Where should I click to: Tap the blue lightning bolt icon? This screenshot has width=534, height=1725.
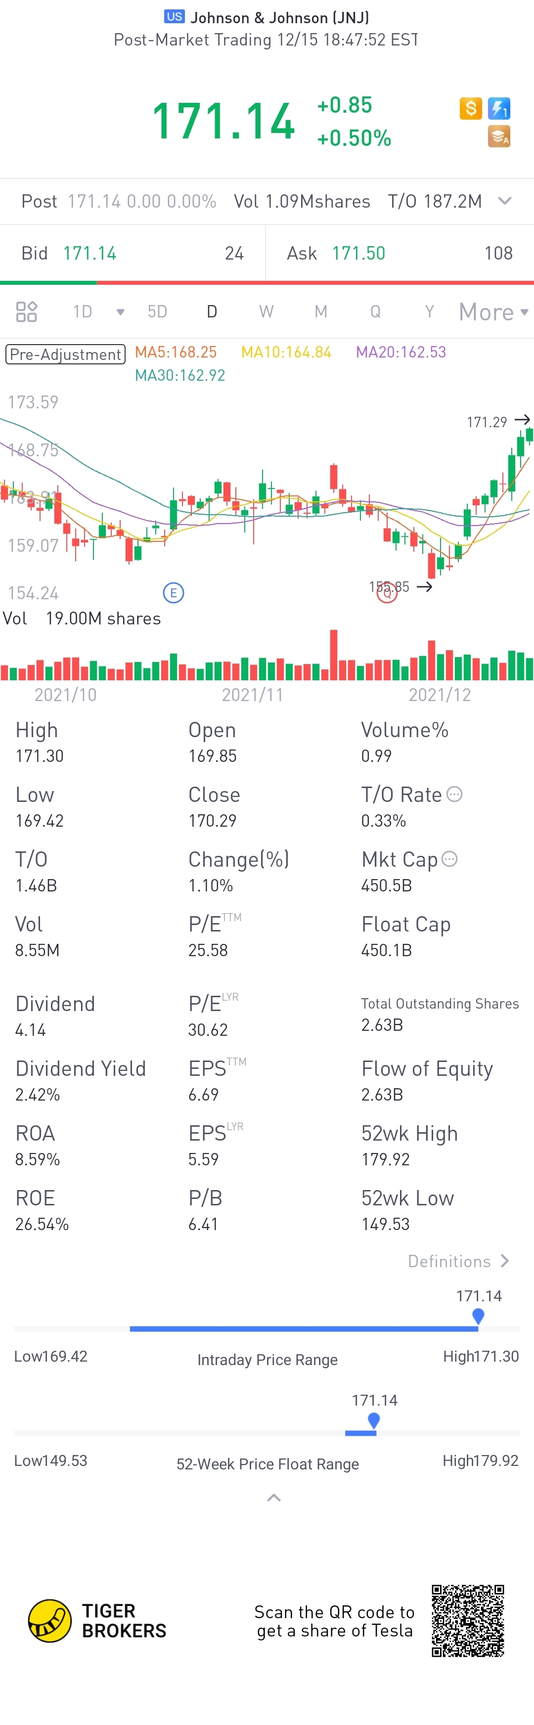tap(499, 108)
